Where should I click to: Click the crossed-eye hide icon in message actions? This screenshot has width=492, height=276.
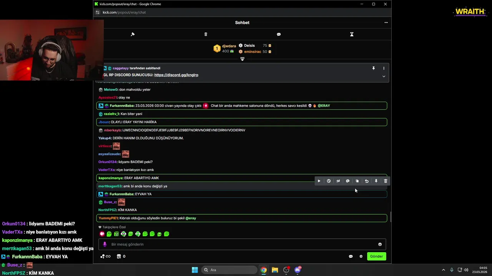coord(338,181)
